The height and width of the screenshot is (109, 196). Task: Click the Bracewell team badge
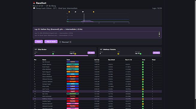coord(73,94)
